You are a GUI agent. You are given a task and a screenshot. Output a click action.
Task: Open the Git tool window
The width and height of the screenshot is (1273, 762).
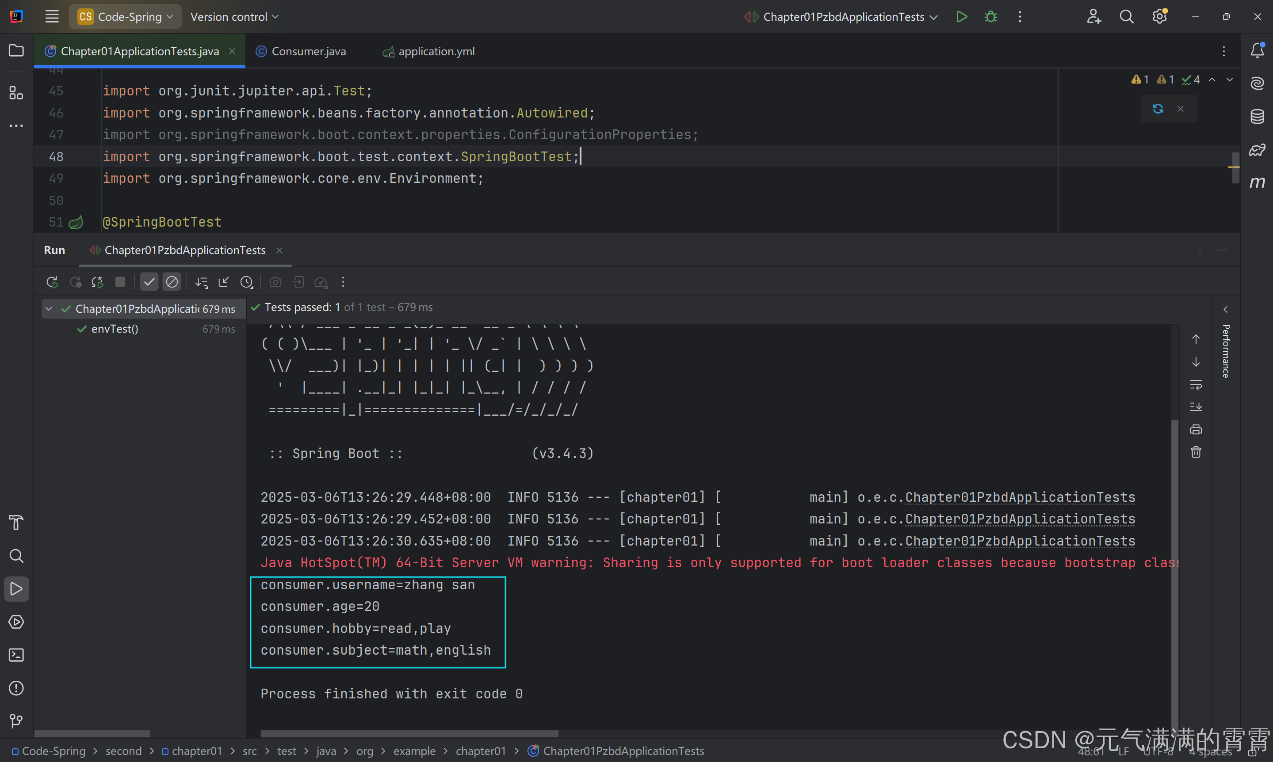click(x=16, y=720)
